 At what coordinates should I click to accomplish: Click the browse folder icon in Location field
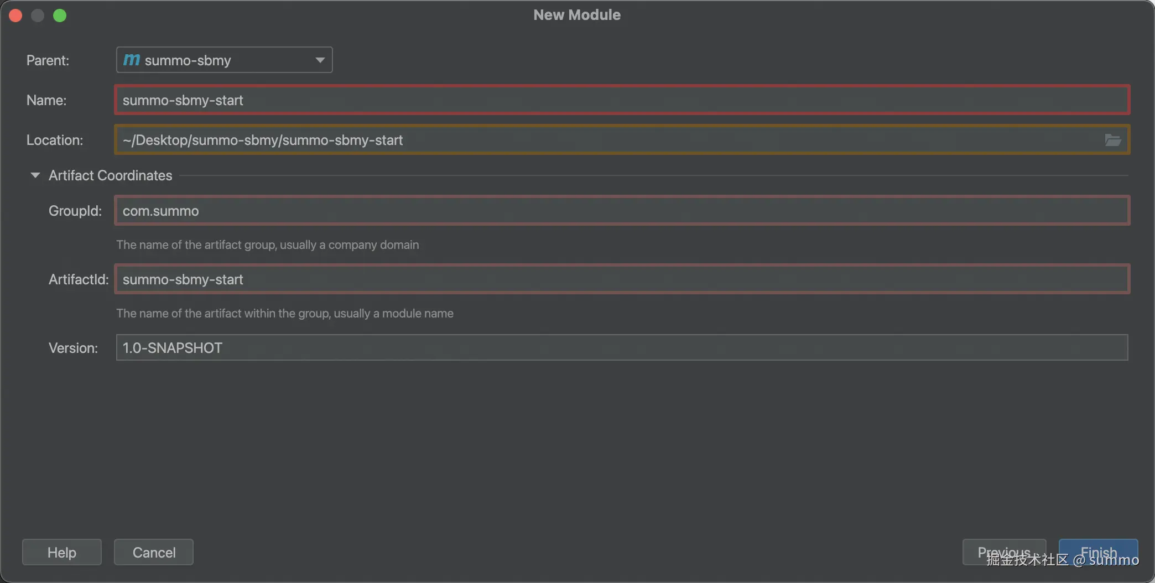pyautogui.click(x=1112, y=140)
